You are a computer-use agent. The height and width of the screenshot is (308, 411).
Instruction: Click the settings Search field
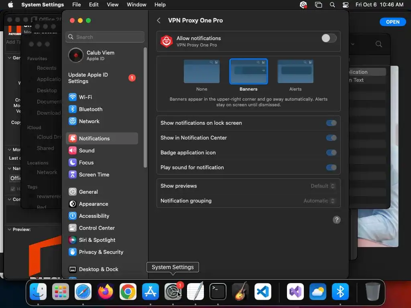coord(105,37)
